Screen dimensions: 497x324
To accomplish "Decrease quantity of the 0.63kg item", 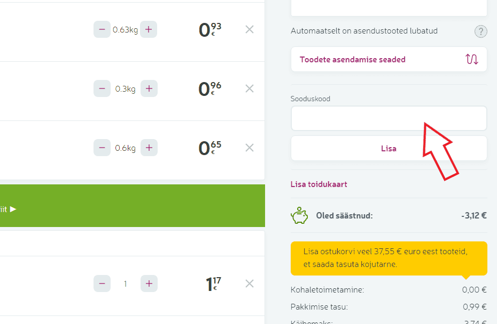I will 102,29.
